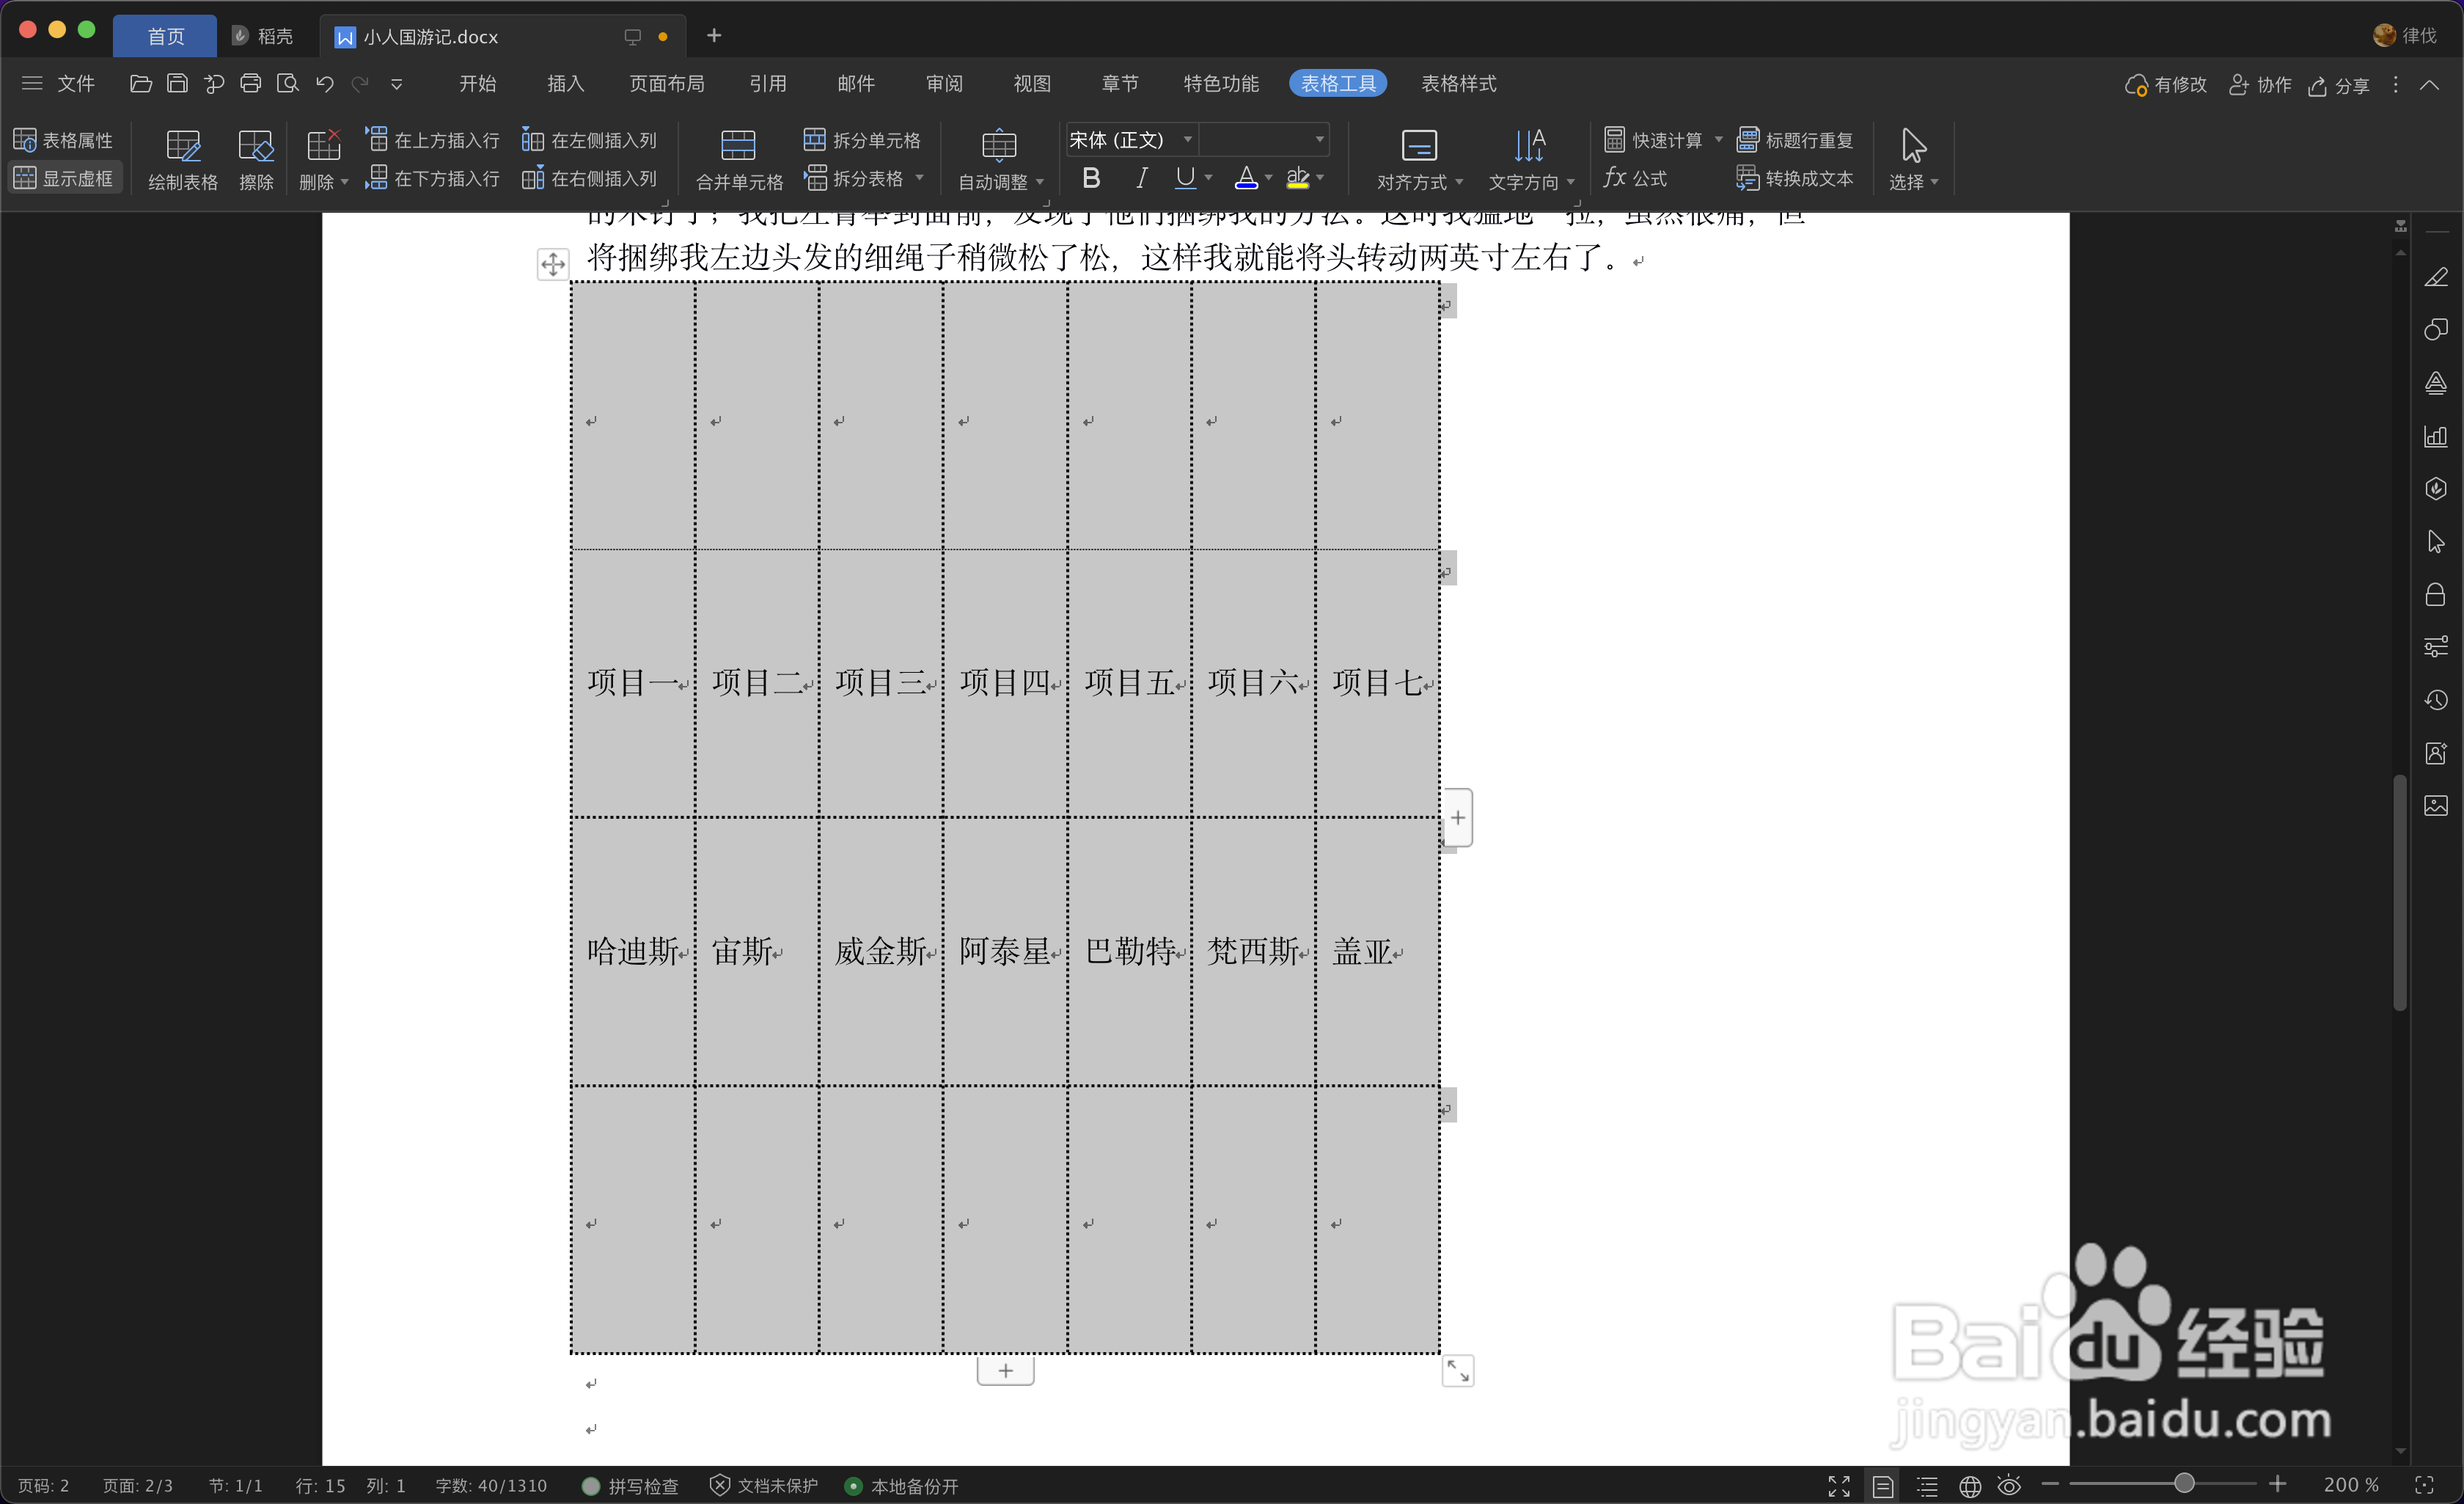
Task: Switch to the Page Layout (页面布局) tab
Action: (667, 83)
